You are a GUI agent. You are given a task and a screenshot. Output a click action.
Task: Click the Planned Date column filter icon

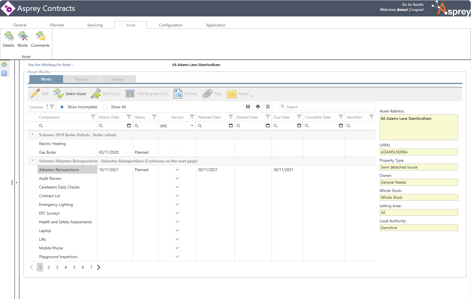tap(231, 117)
